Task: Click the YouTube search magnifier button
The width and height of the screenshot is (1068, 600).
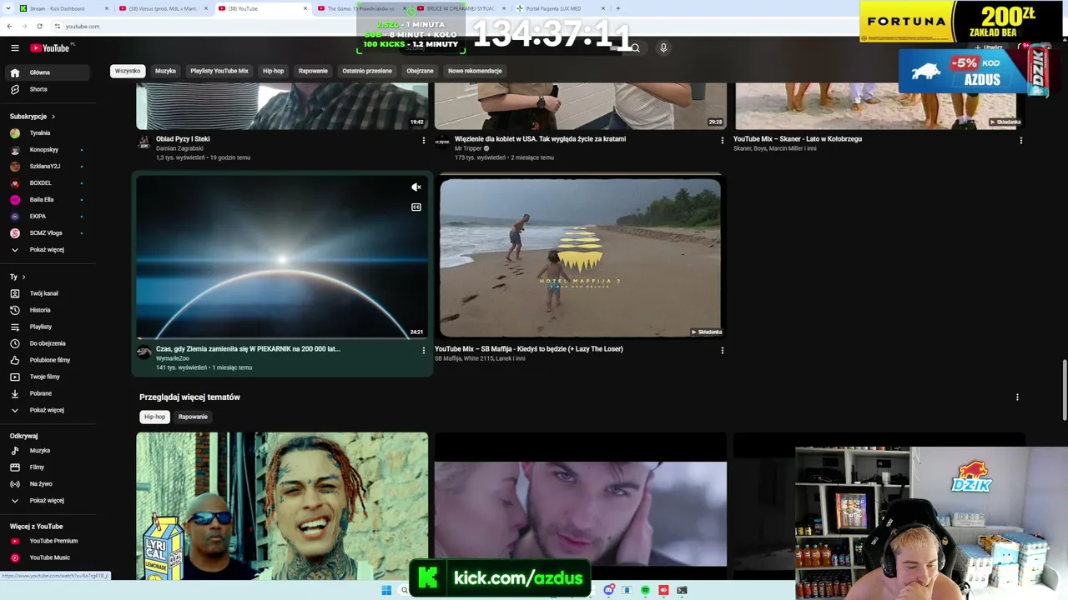Action: [x=635, y=48]
